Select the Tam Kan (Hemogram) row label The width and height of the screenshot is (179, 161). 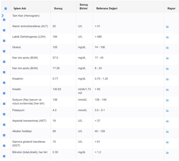click(26, 16)
